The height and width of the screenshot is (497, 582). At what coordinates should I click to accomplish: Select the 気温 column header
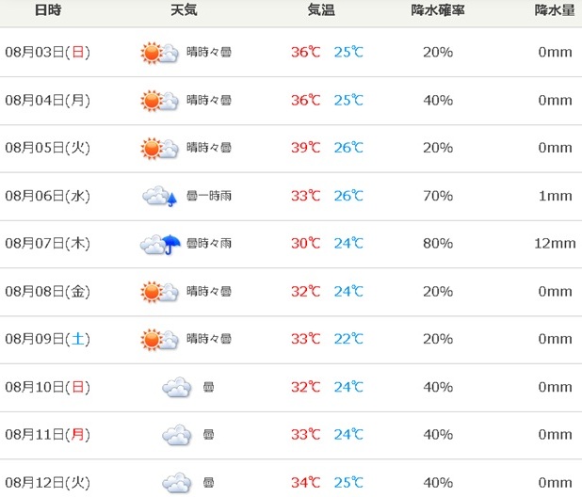point(321,10)
